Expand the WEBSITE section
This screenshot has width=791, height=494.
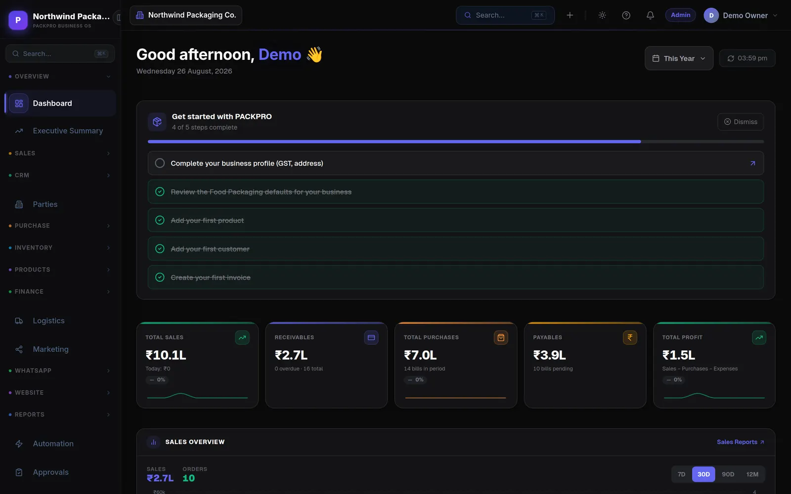pos(59,393)
